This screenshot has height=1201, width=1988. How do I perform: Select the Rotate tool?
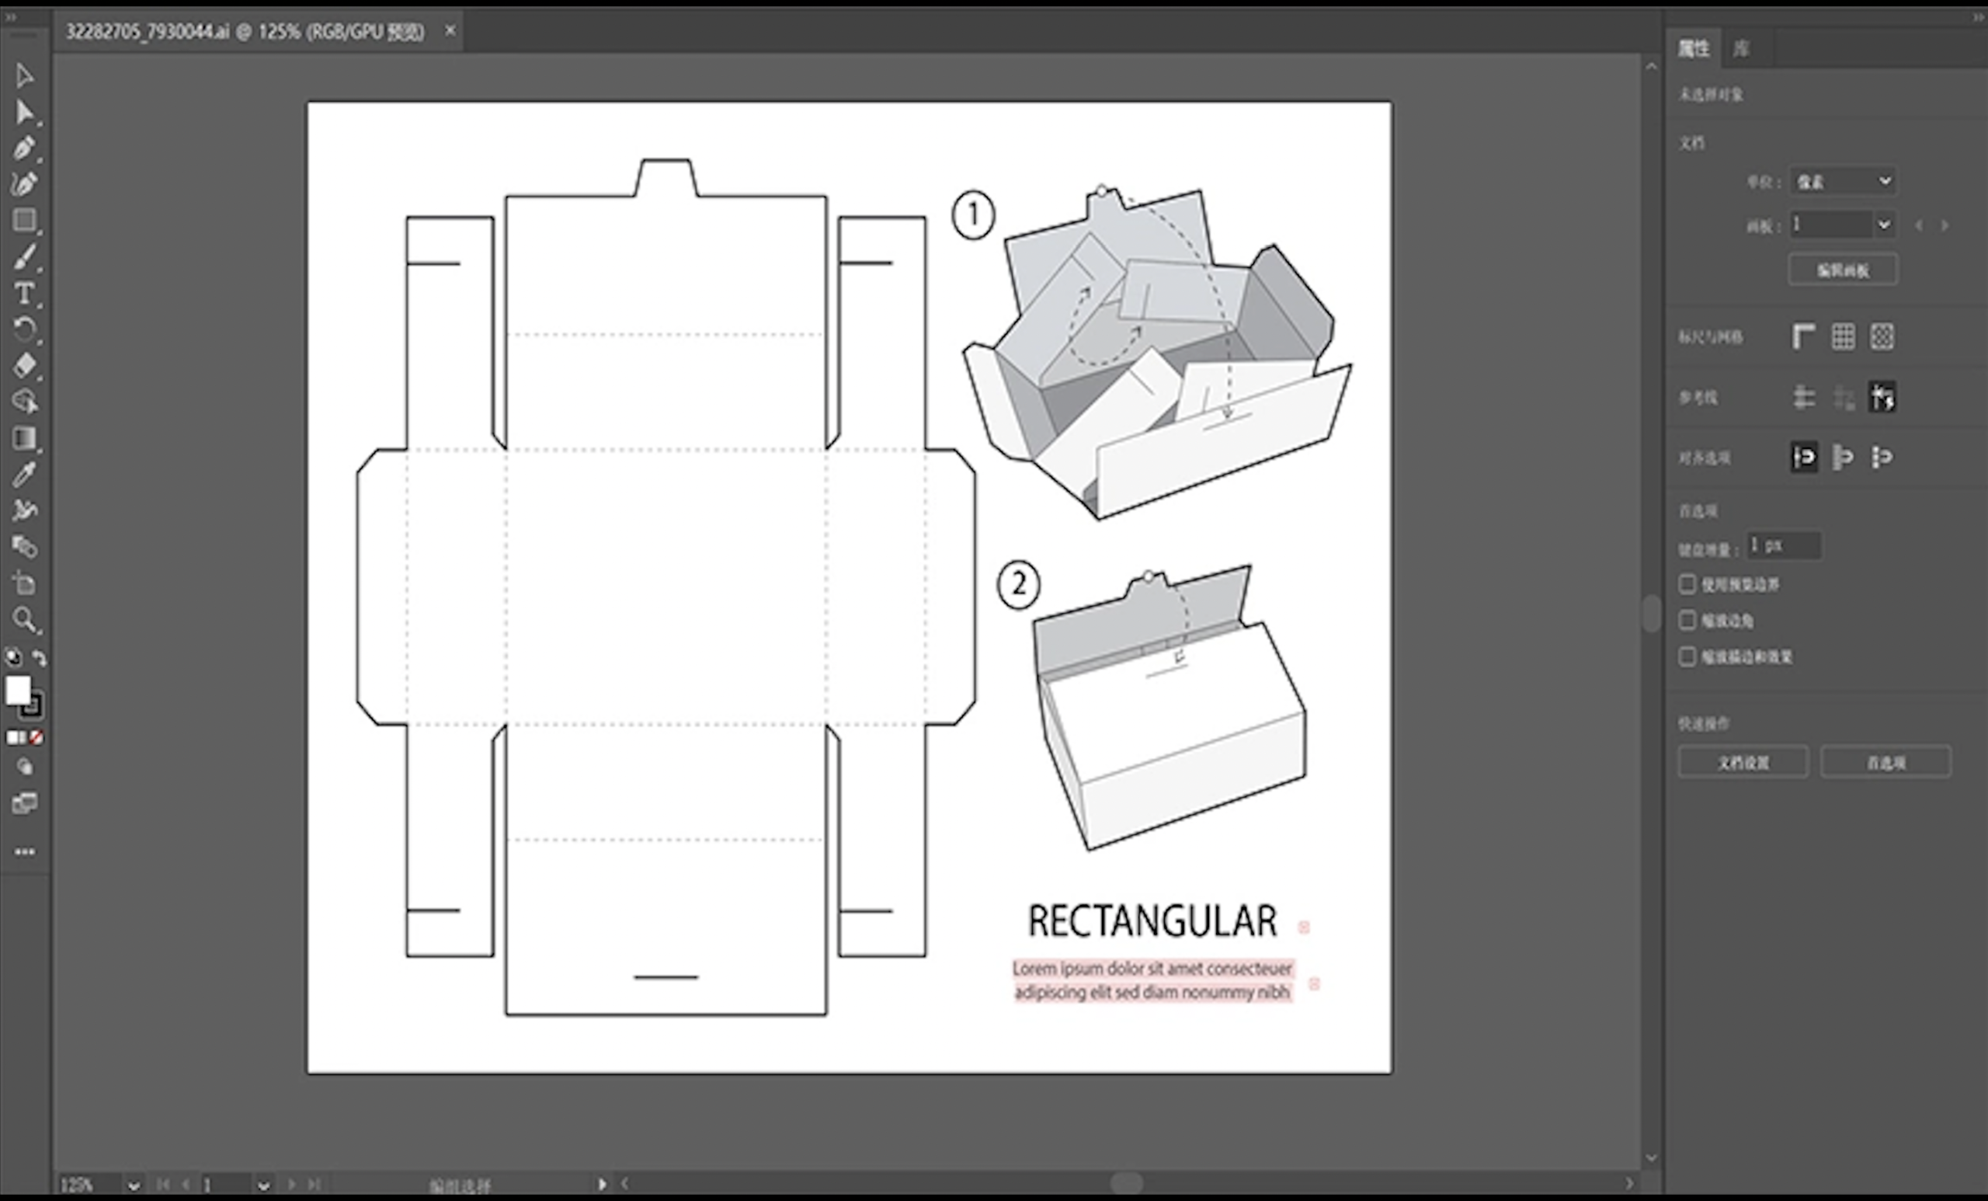tap(23, 329)
